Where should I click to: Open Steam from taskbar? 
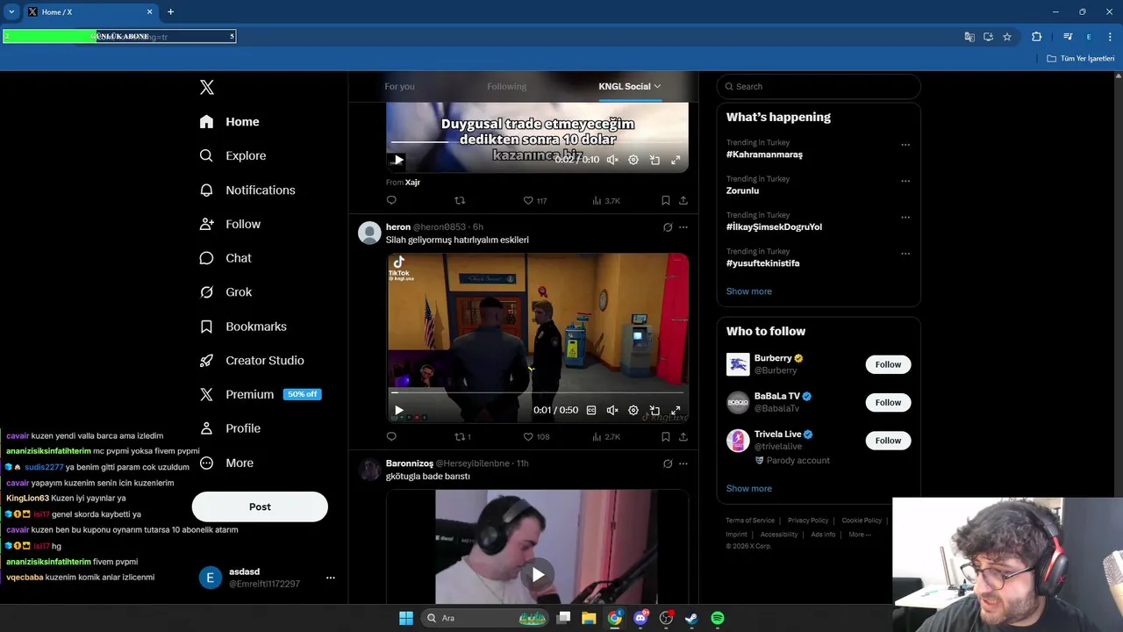691,618
